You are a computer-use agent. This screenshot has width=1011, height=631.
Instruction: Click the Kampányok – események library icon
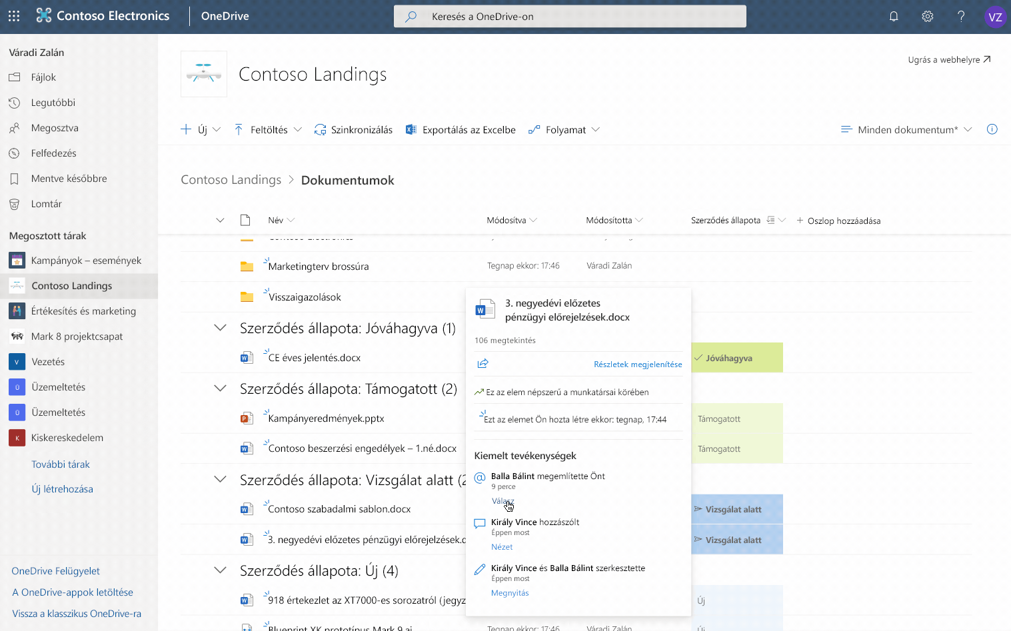tap(17, 261)
